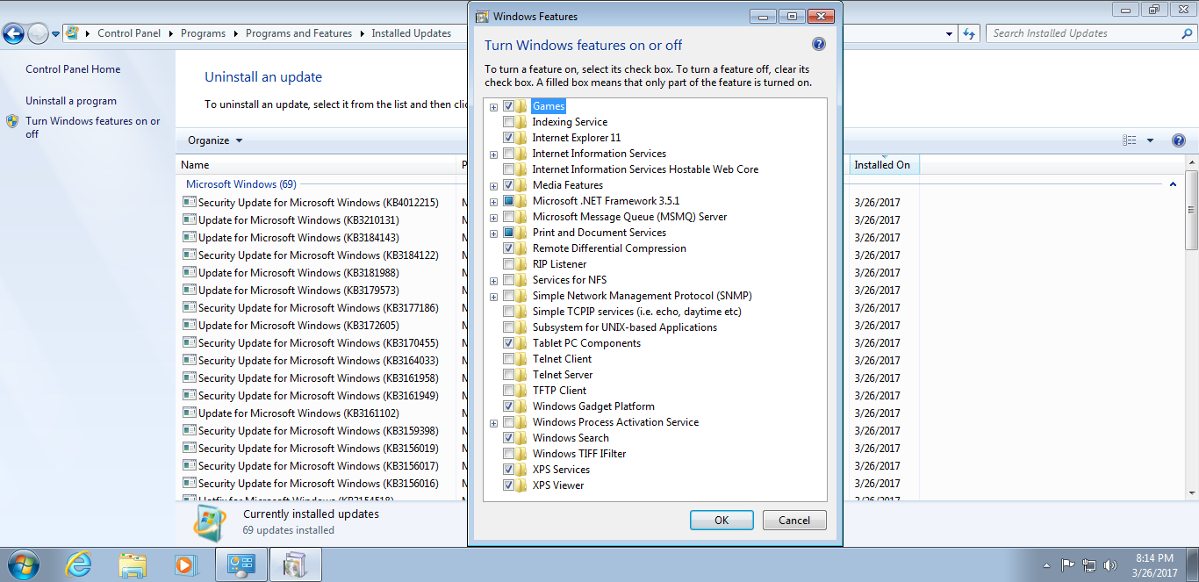Click the search magnifier icon
Viewport: 1199px width, 582px height.
coord(1187,33)
